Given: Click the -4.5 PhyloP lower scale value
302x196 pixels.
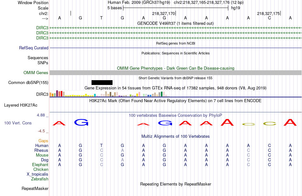Looking at the screenshot, I should (41, 131).
